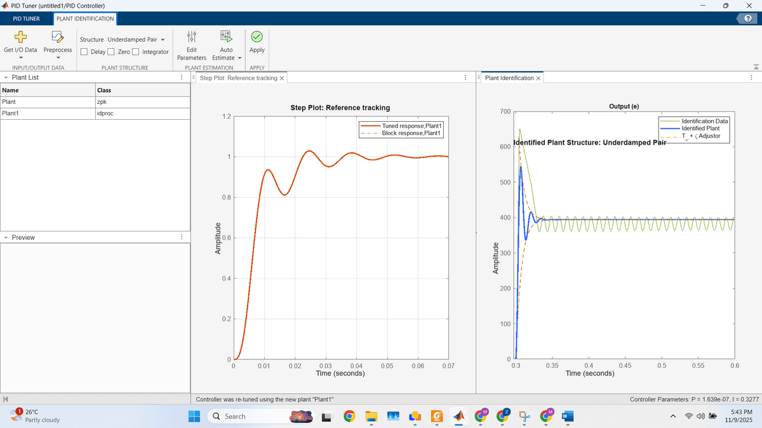Click the Preview panel three-dot options icon

(x=182, y=237)
